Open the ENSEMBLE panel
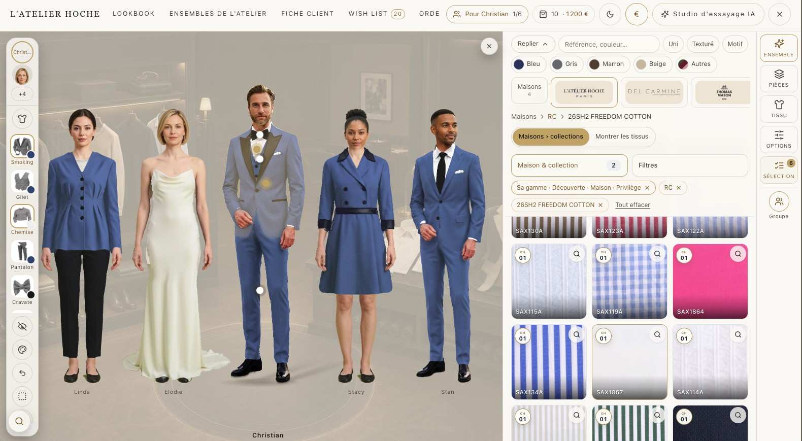 pyautogui.click(x=779, y=48)
